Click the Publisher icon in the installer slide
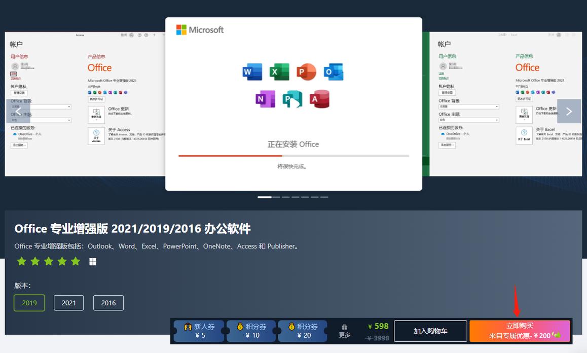This screenshot has width=587, height=353. (x=292, y=99)
